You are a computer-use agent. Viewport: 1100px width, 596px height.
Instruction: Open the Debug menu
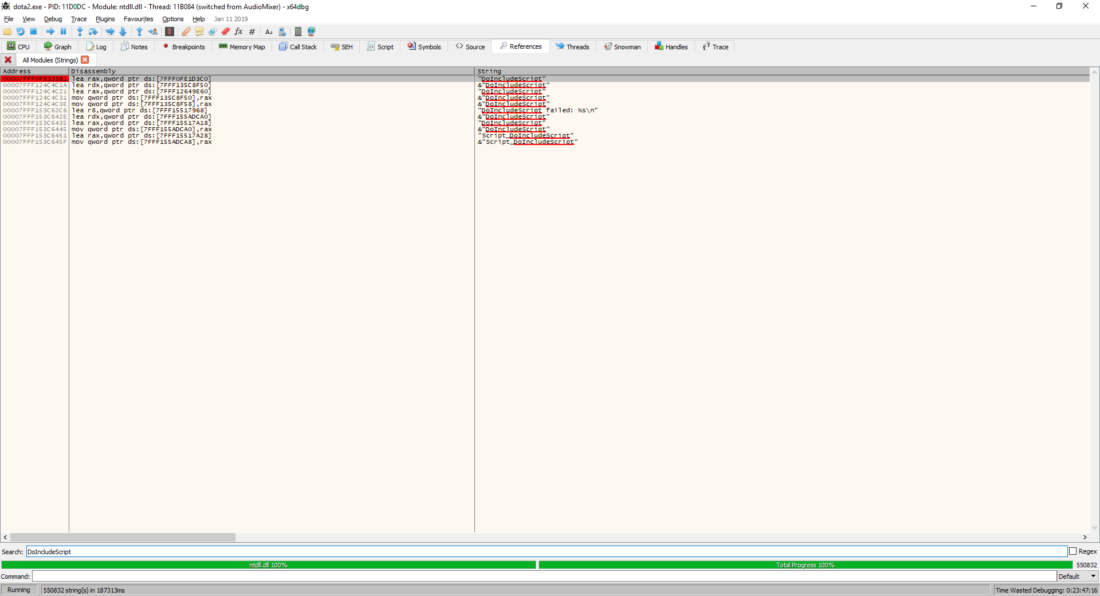coord(53,19)
